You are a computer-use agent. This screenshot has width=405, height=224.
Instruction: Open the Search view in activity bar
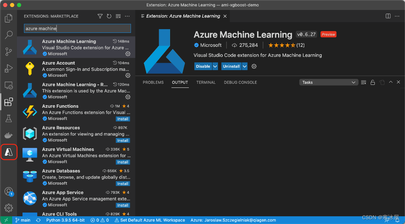8,35
